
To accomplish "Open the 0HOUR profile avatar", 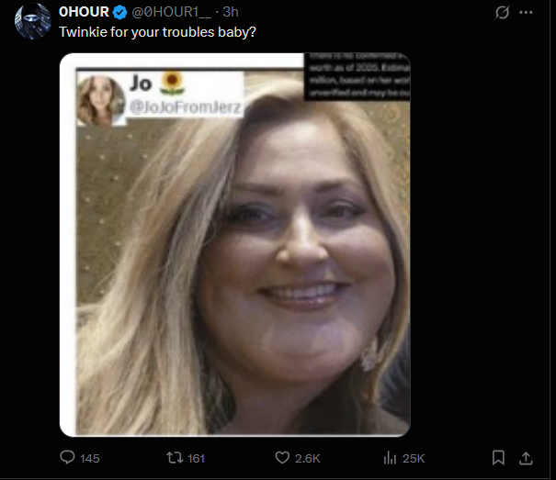I will click(x=32, y=21).
